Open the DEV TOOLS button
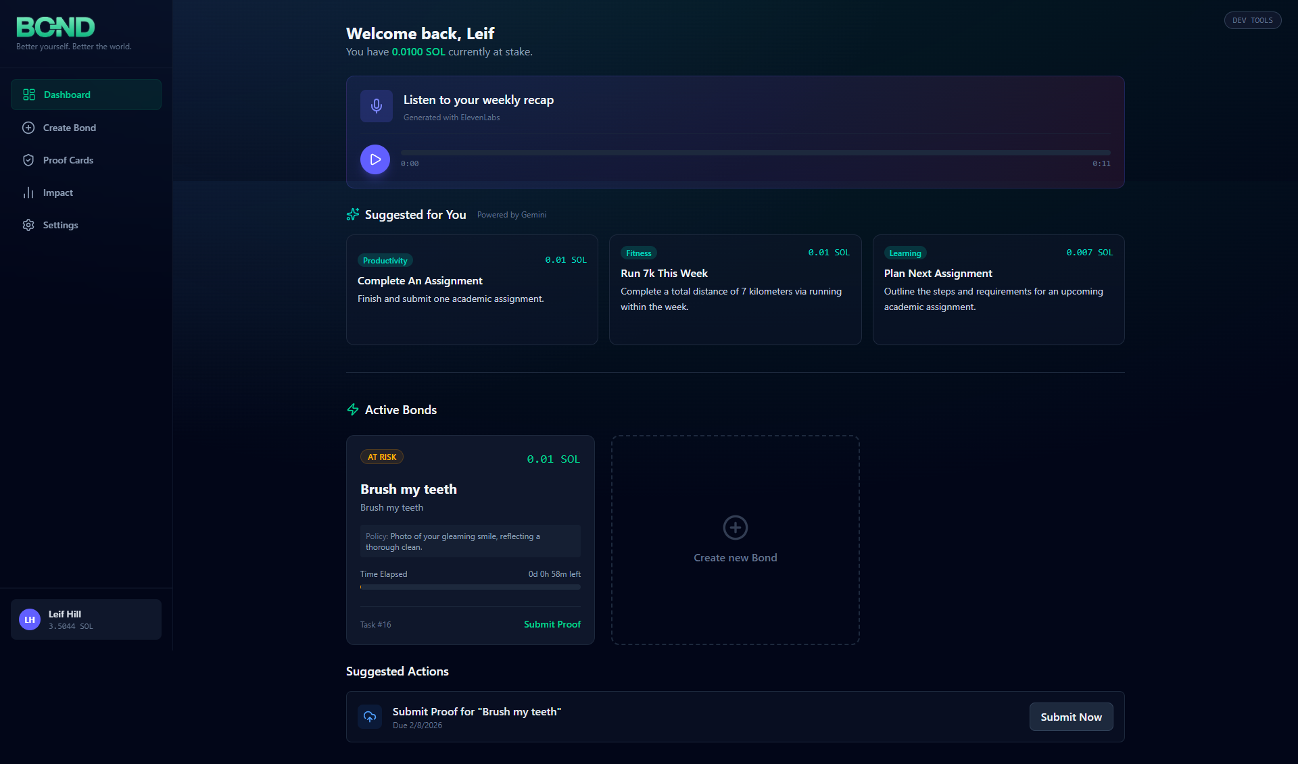 click(x=1252, y=20)
